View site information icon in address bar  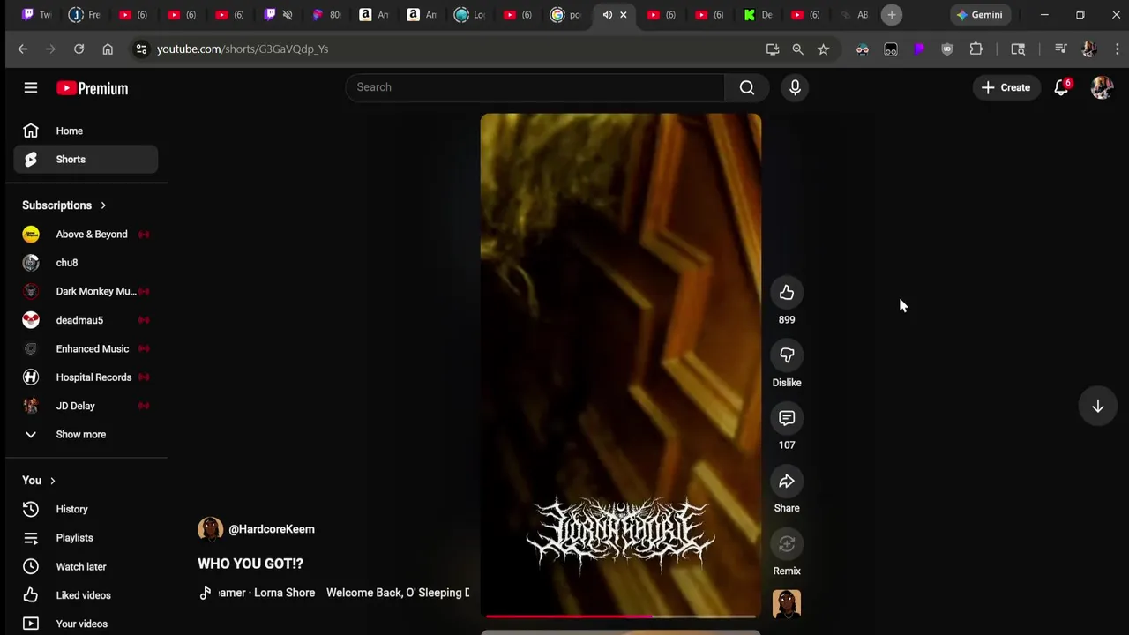click(x=141, y=49)
